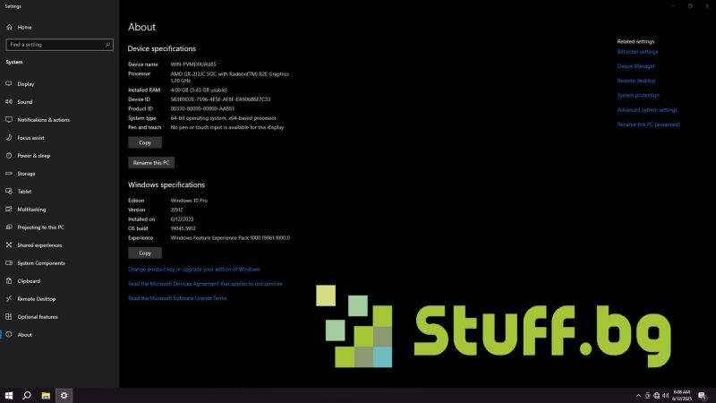This screenshot has height=403, width=716.
Task: Open Display settings from sidebar
Action: pyautogui.click(x=25, y=84)
